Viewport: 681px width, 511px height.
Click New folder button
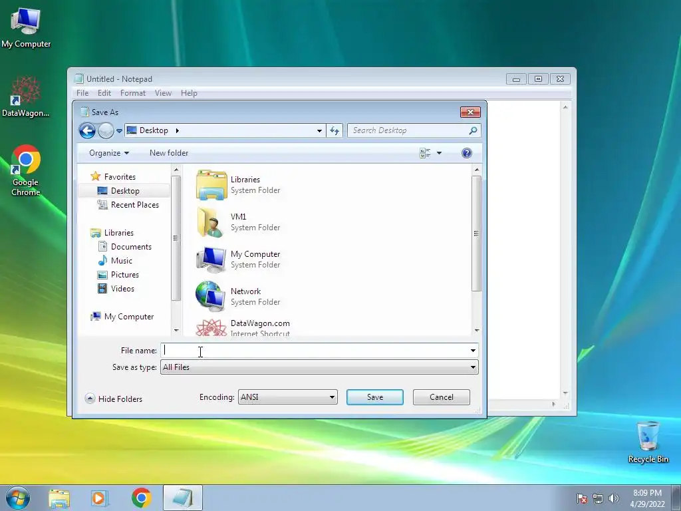169,153
